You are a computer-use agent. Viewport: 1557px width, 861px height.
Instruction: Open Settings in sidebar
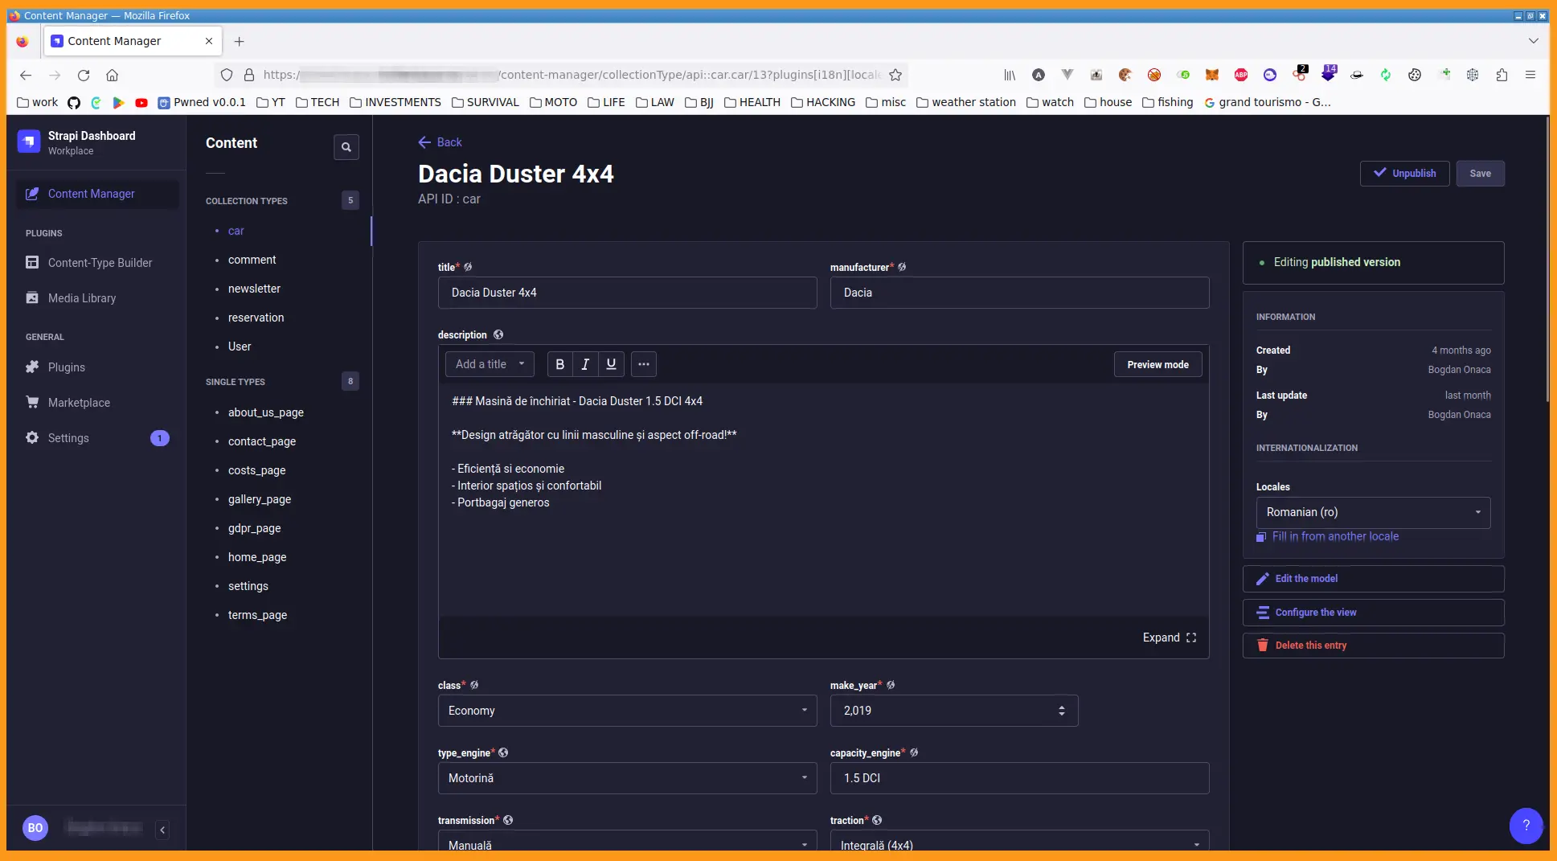[97, 438]
